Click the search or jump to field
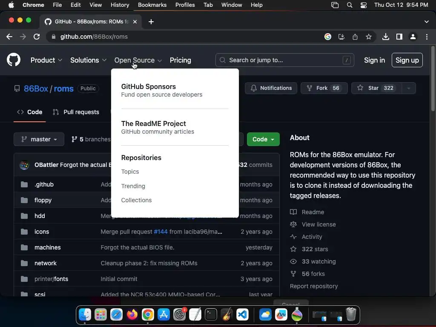This screenshot has height=327, width=436. tap(284, 60)
